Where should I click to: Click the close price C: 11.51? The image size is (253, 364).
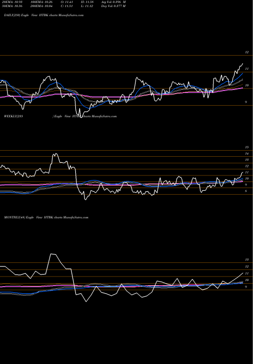pyautogui.click(x=67, y=6)
